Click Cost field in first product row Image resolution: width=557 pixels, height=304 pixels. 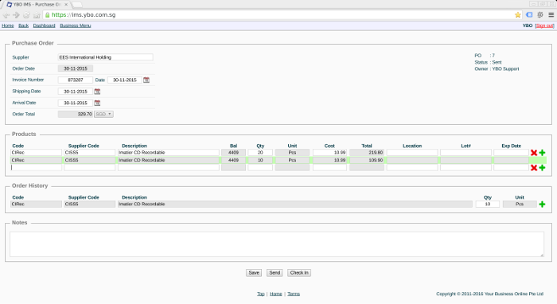pyautogui.click(x=329, y=152)
